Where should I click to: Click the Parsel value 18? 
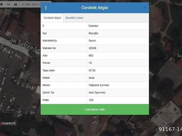click(x=90, y=63)
